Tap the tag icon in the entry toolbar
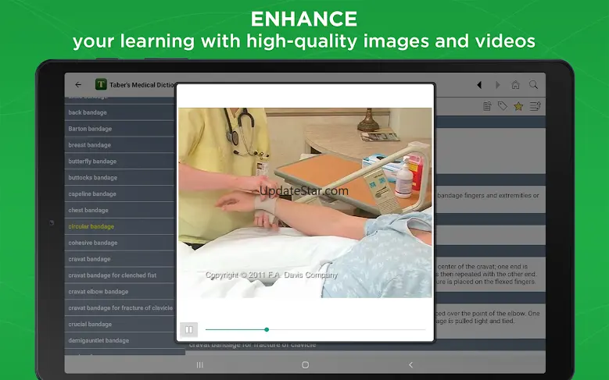 coord(503,106)
